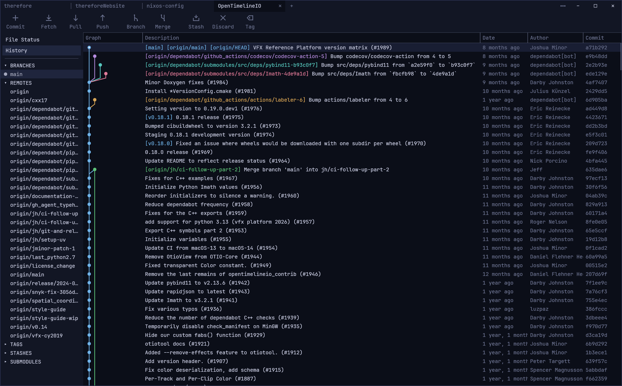Select the orange labeler-6 graph node
The width and height of the screenshot is (622, 386).
point(95,100)
